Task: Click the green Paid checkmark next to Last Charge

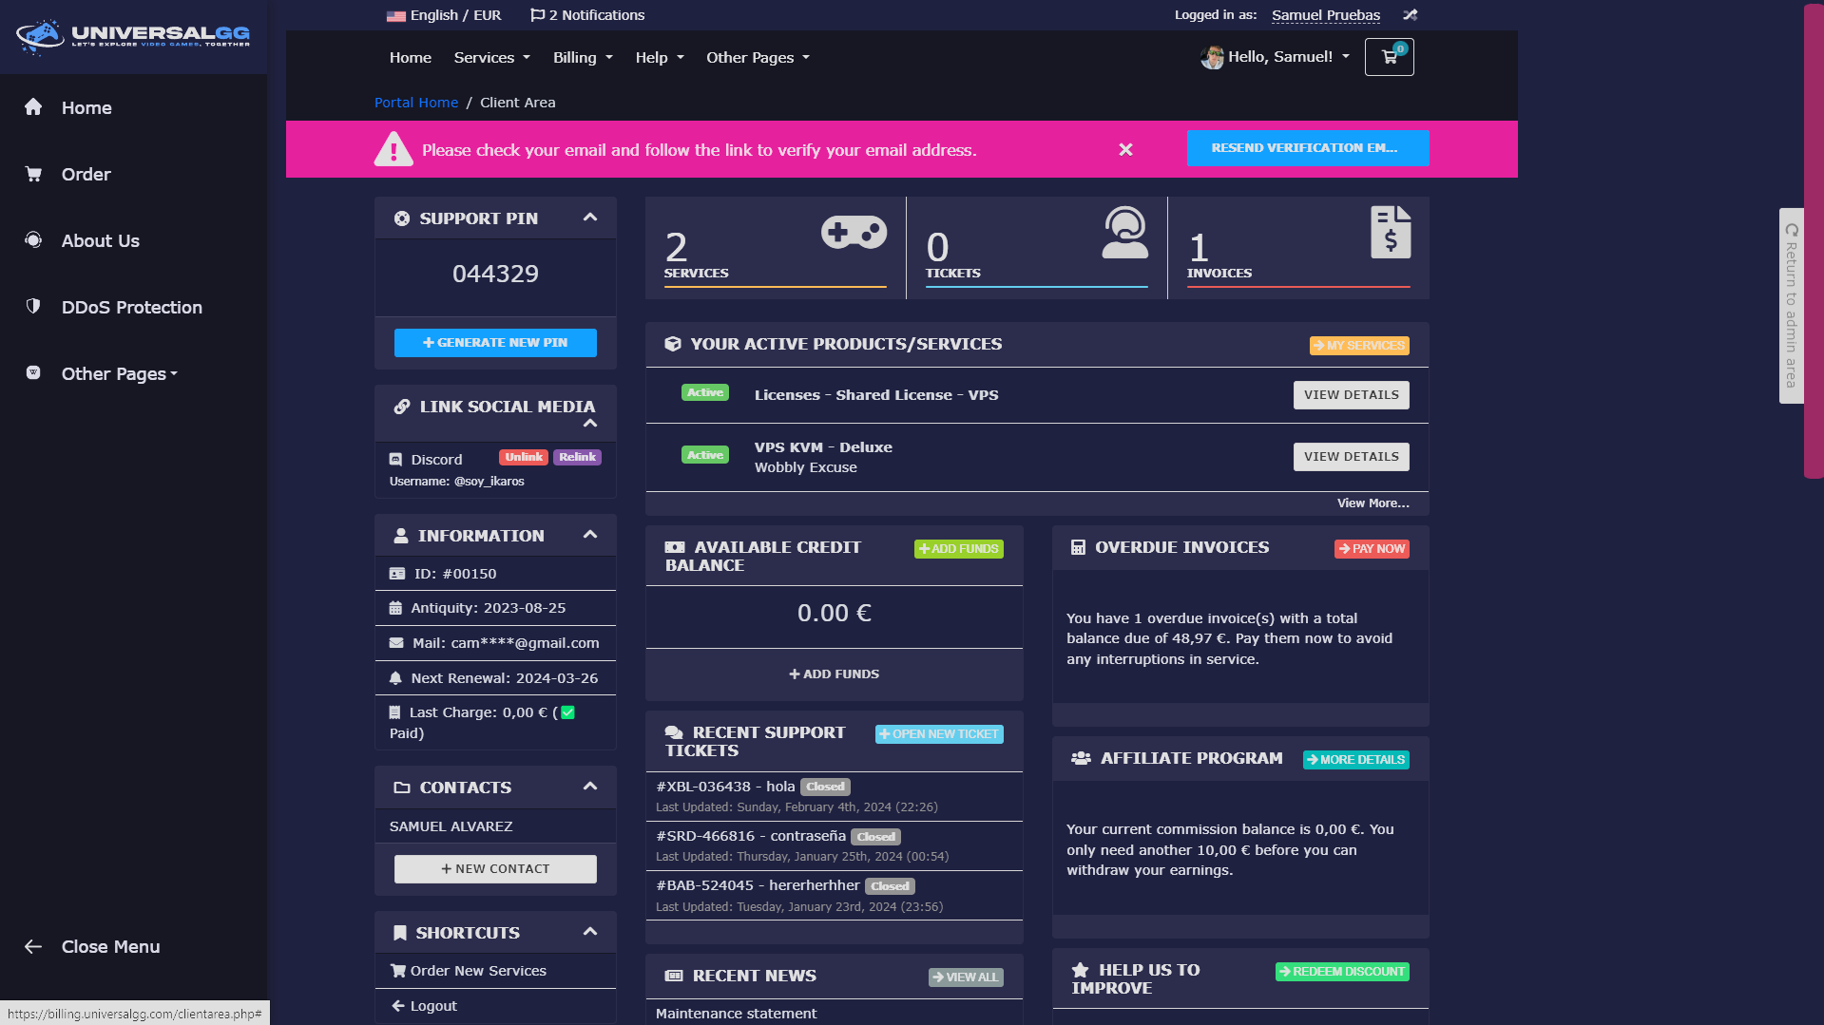Action: pos(567,712)
